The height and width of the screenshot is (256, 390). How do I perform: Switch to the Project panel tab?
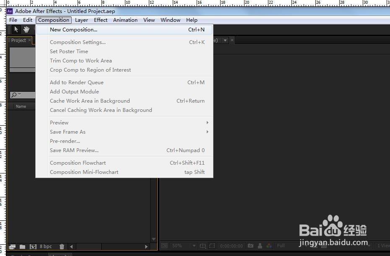pos(18,40)
